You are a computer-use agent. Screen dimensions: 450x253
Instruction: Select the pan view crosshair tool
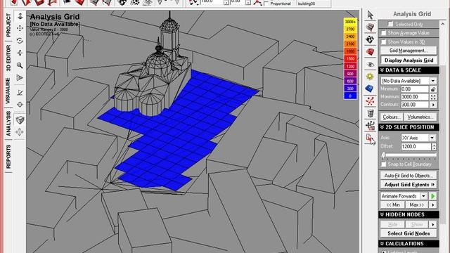(20, 28)
